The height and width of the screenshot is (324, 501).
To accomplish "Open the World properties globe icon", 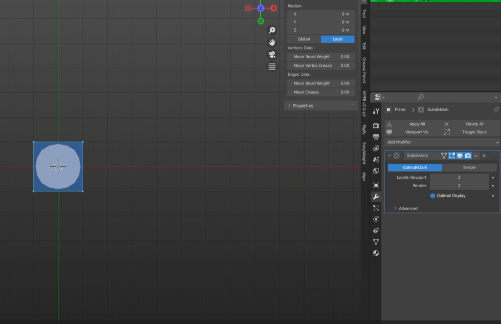I will pos(376,171).
